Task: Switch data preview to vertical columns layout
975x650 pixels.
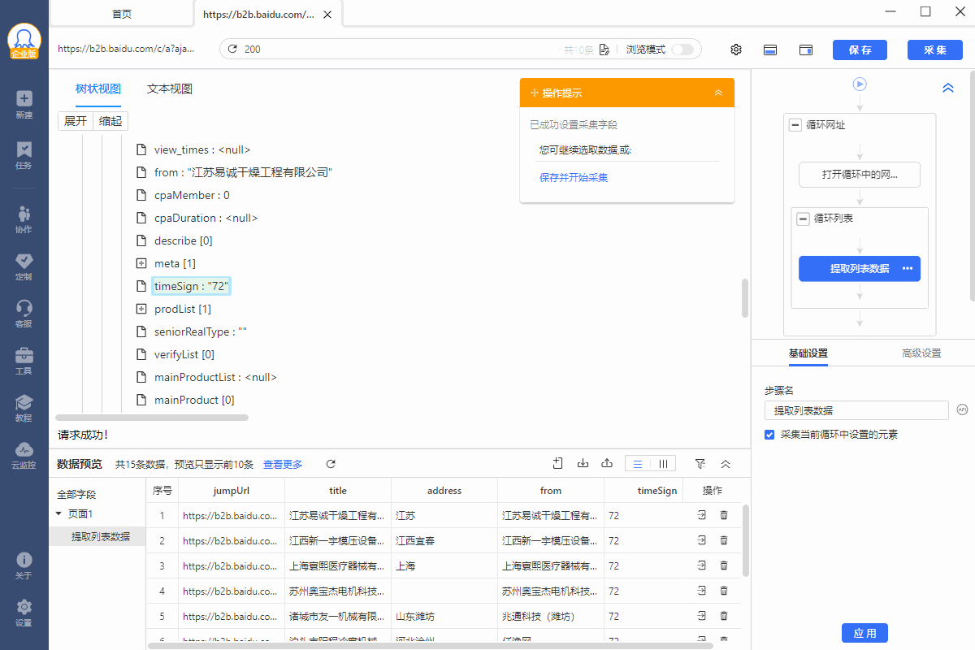Action: (663, 464)
